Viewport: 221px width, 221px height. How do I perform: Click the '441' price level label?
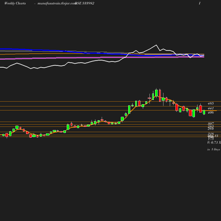(210, 108)
